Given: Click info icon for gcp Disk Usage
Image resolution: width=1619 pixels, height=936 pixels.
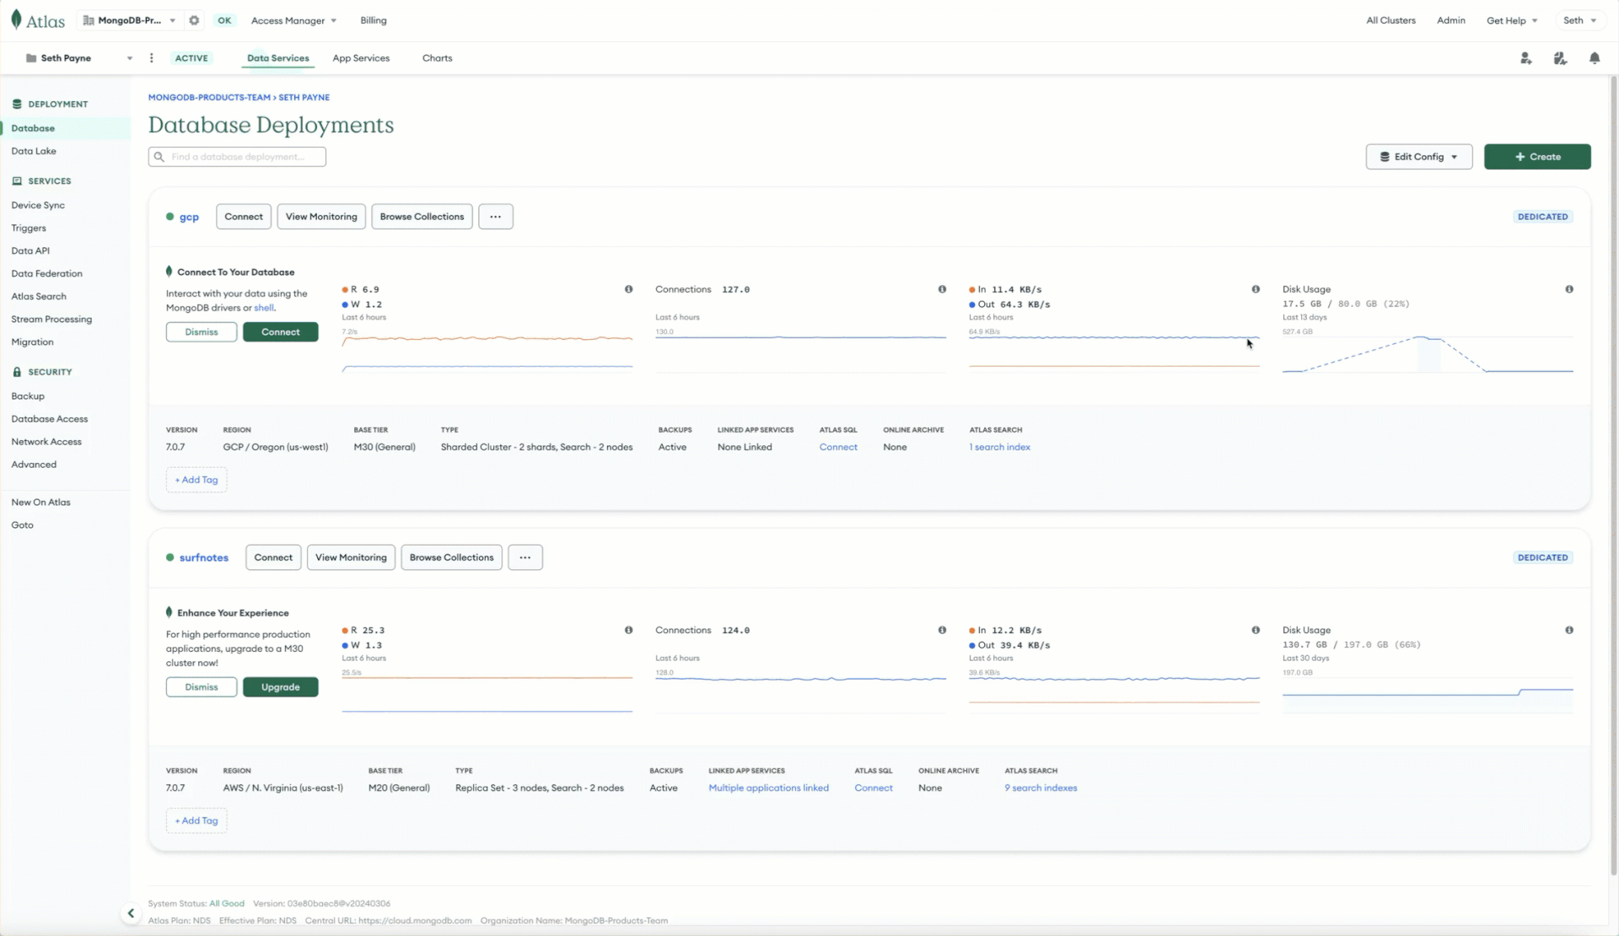Looking at the screenshot, I should (x=1568, y=289).
